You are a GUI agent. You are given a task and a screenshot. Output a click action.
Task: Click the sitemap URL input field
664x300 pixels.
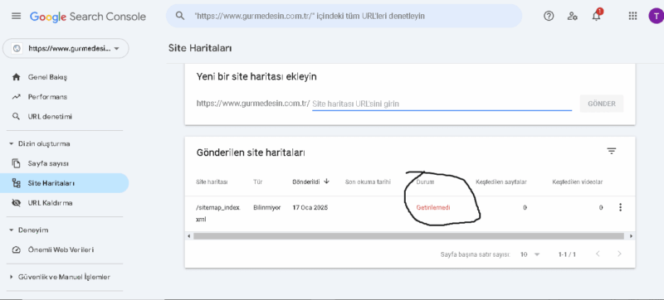click(x=442, y=104)
